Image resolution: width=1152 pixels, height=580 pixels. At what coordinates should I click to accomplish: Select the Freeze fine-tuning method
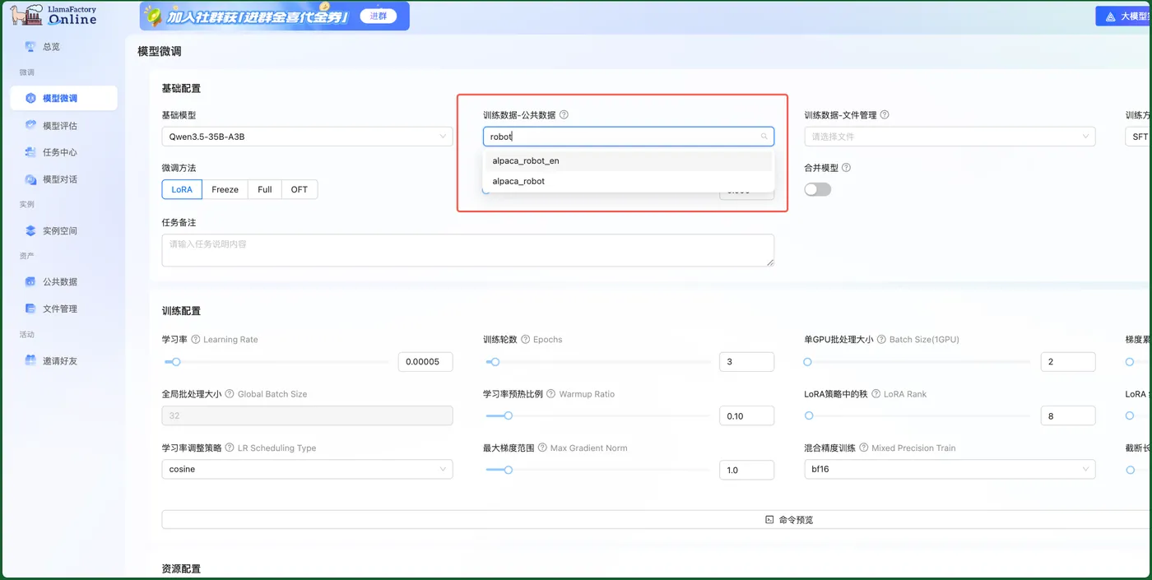pyautogui.click(x=225, y=189)
